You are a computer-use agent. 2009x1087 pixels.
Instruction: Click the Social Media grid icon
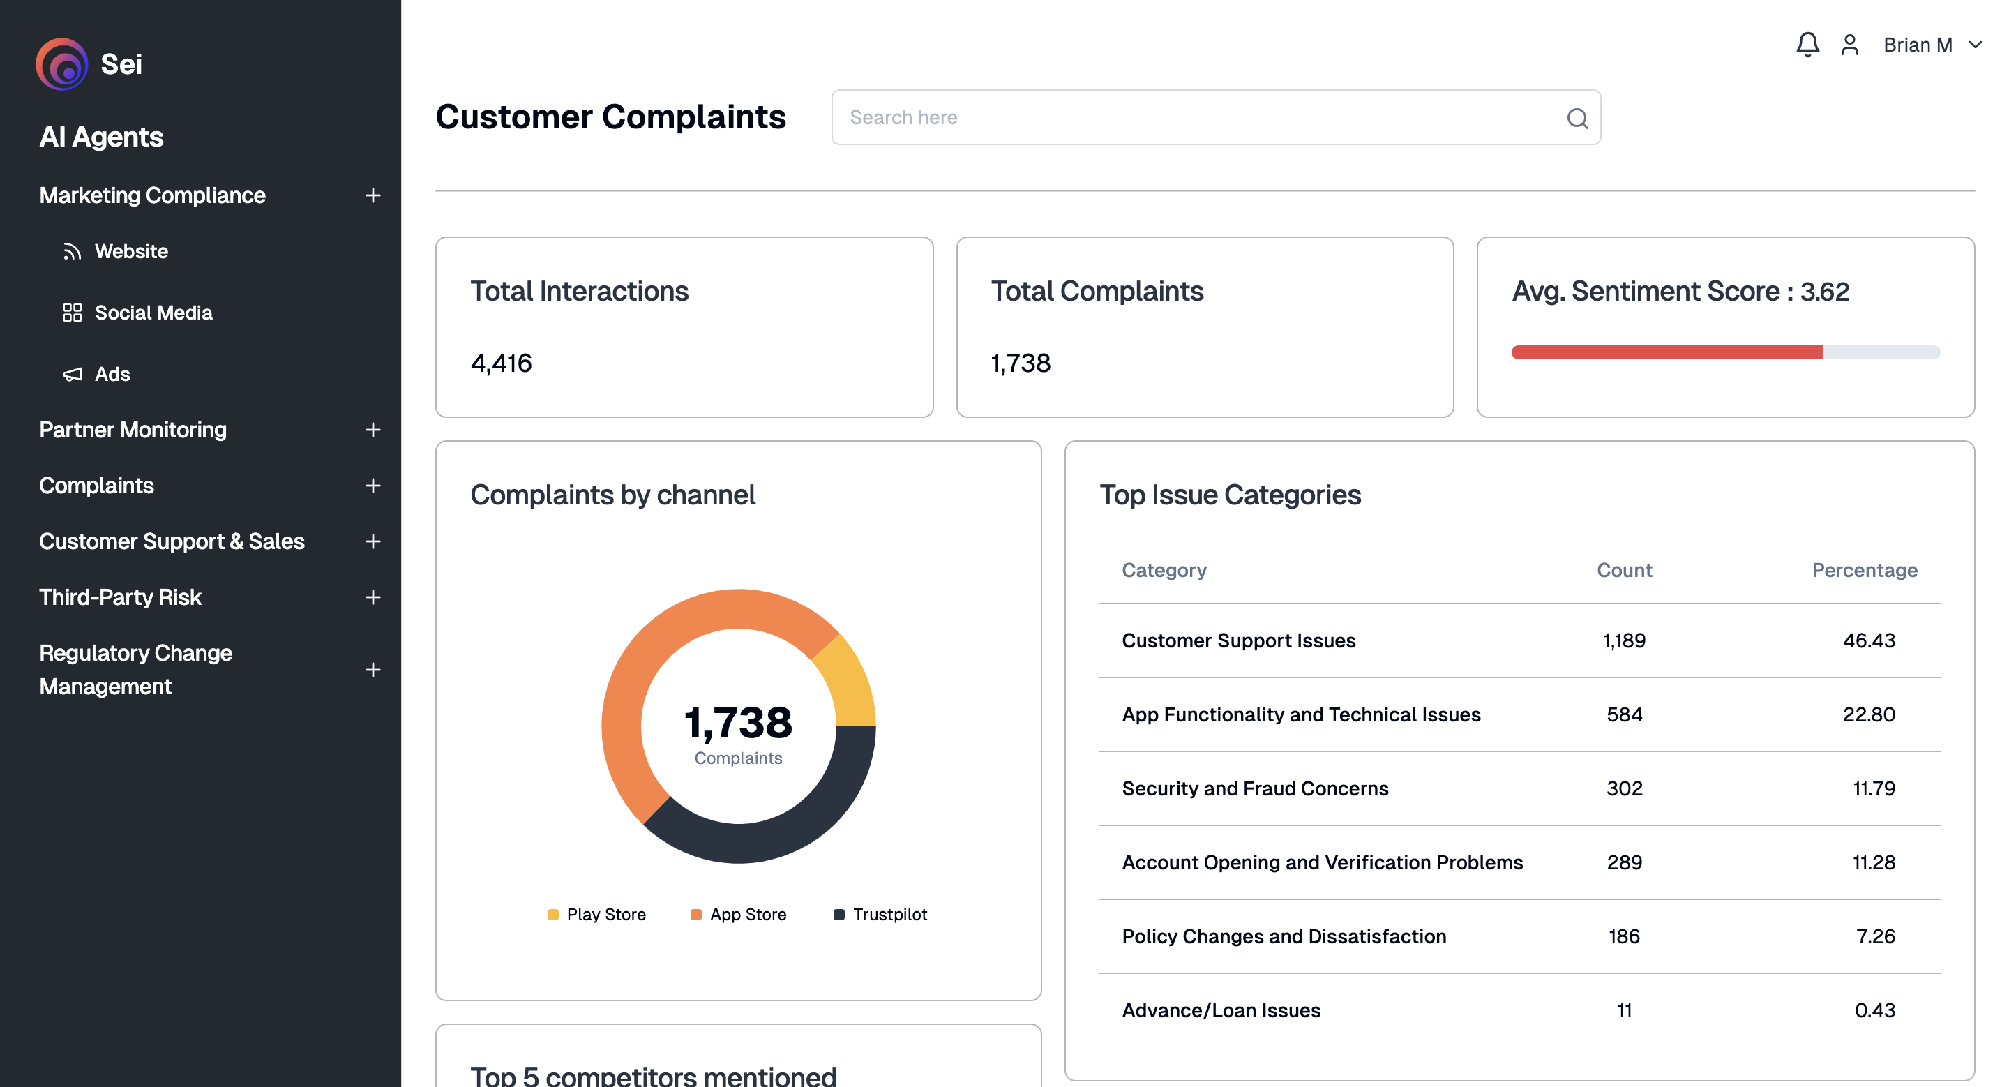coord(72,313)
